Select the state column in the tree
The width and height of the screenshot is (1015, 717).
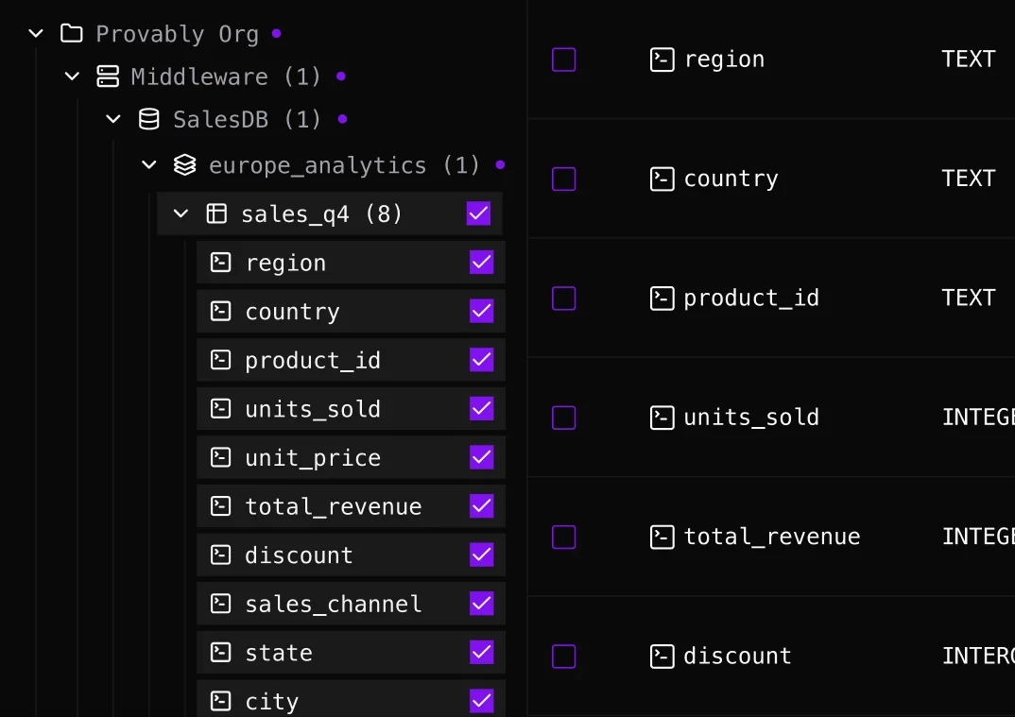(279, 652)
